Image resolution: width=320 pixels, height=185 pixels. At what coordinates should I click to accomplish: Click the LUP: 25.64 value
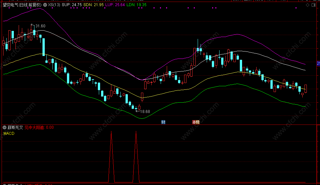click(x=115, y=5)
